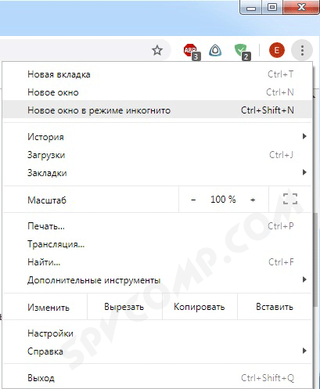Image resolution: width=320 pixels, height=389 pixels.
Task: Close the three-dot Chrome menu button
Action: point(302,50)
